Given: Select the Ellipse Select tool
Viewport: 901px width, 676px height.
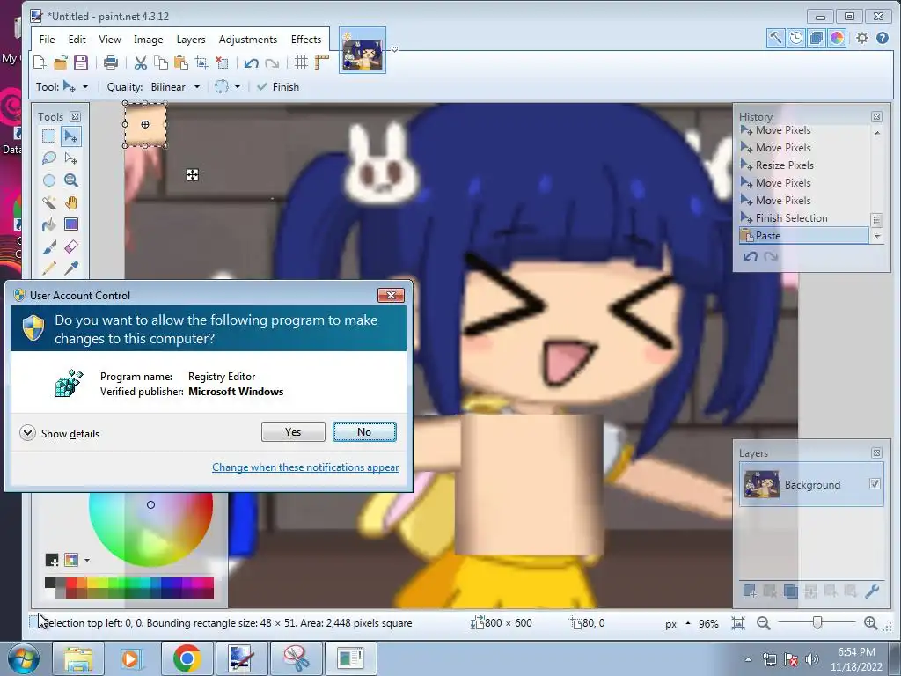Looking at the screenshot, I should tap(49, 180).
